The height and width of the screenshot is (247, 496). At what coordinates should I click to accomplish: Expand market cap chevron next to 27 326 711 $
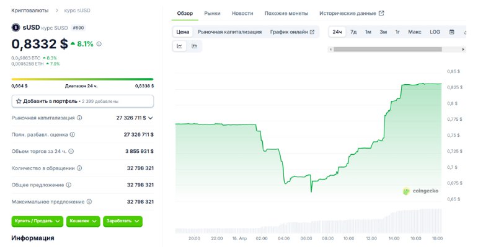(x=151, y=118)
